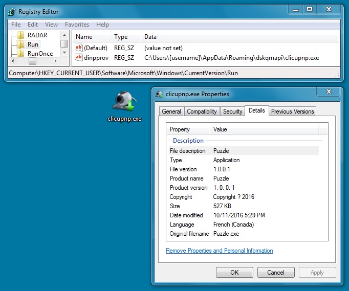
Task: Click the tree vertical scrollbar thumb
Action: click(64, 43)
